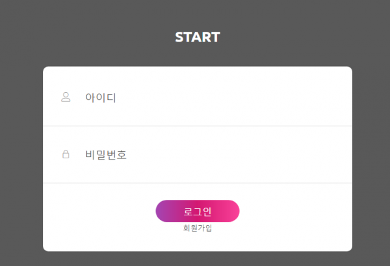This screenshot has width=390, height=266.
Task: Go to registration via 회원가입
Action: tap(198, 228)
